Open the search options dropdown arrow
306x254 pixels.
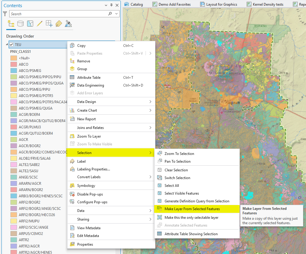tap(117, 14)
